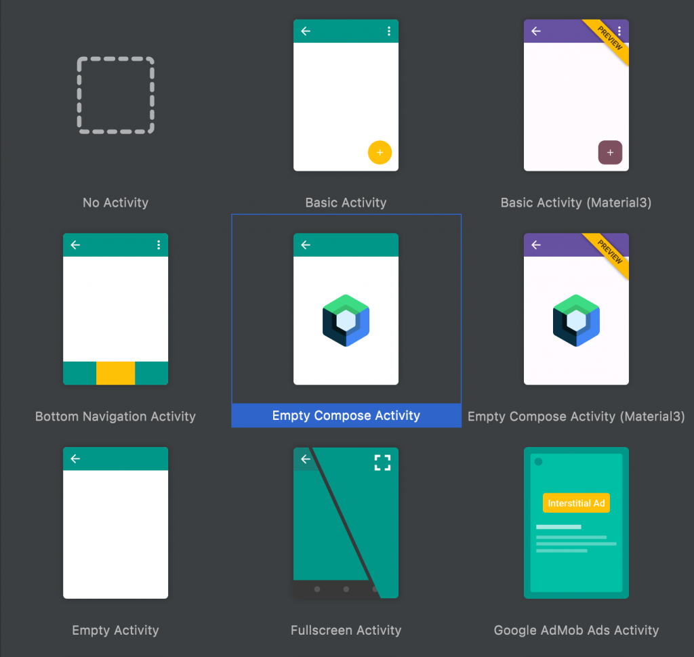Pick the Fullscreen Activity template thumbnail
The image size is (694, 657).
pyautogui.click(x=346, y=522)
